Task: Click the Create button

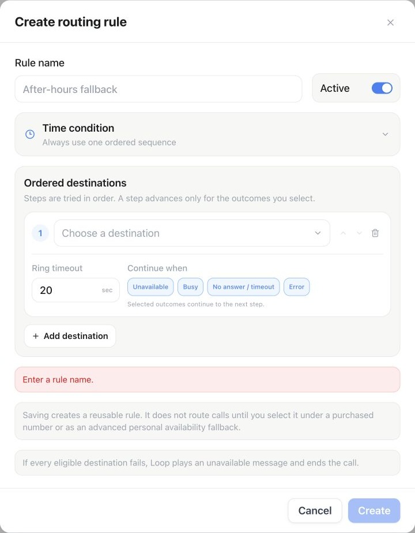Action: click(374, 510)
